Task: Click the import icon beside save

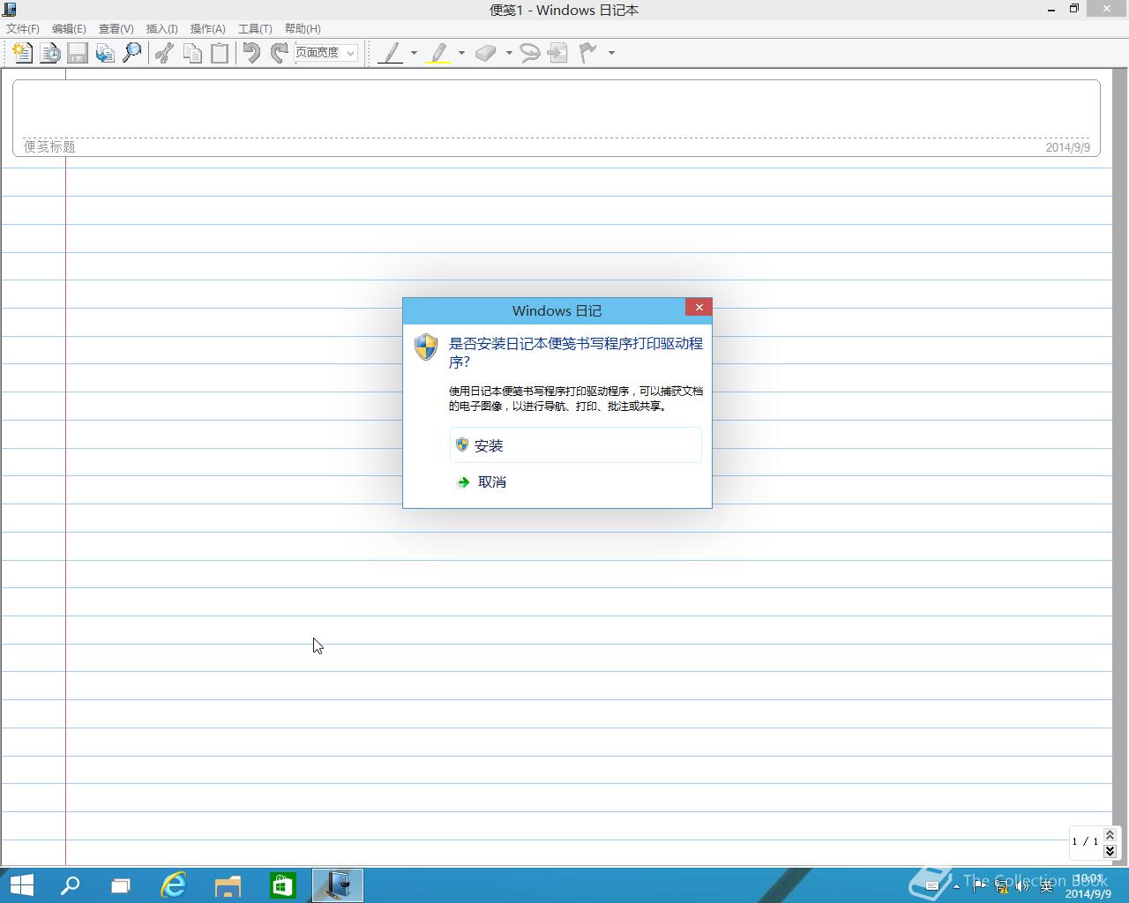Action: coord(105,53)
